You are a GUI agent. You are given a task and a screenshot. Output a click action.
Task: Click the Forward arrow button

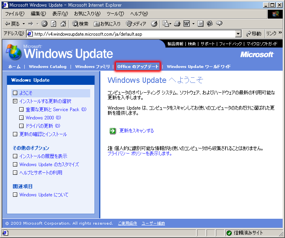point(31,24)
